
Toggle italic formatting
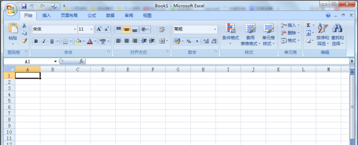pyautogui.click(x=44, y=41)
